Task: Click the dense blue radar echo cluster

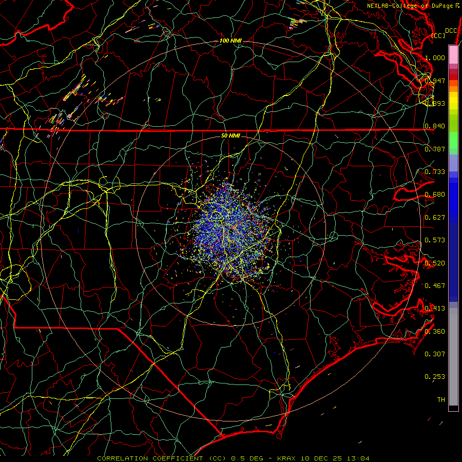Action: [233, 233]
